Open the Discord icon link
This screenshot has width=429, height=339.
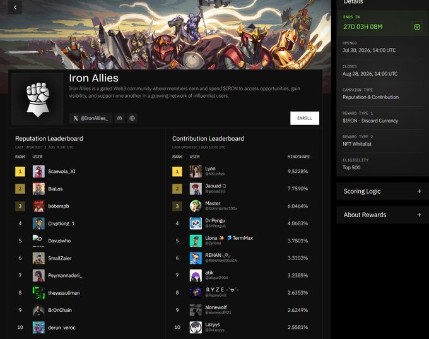[x=120, y=118]
